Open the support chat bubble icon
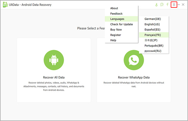 pos(162,4)
